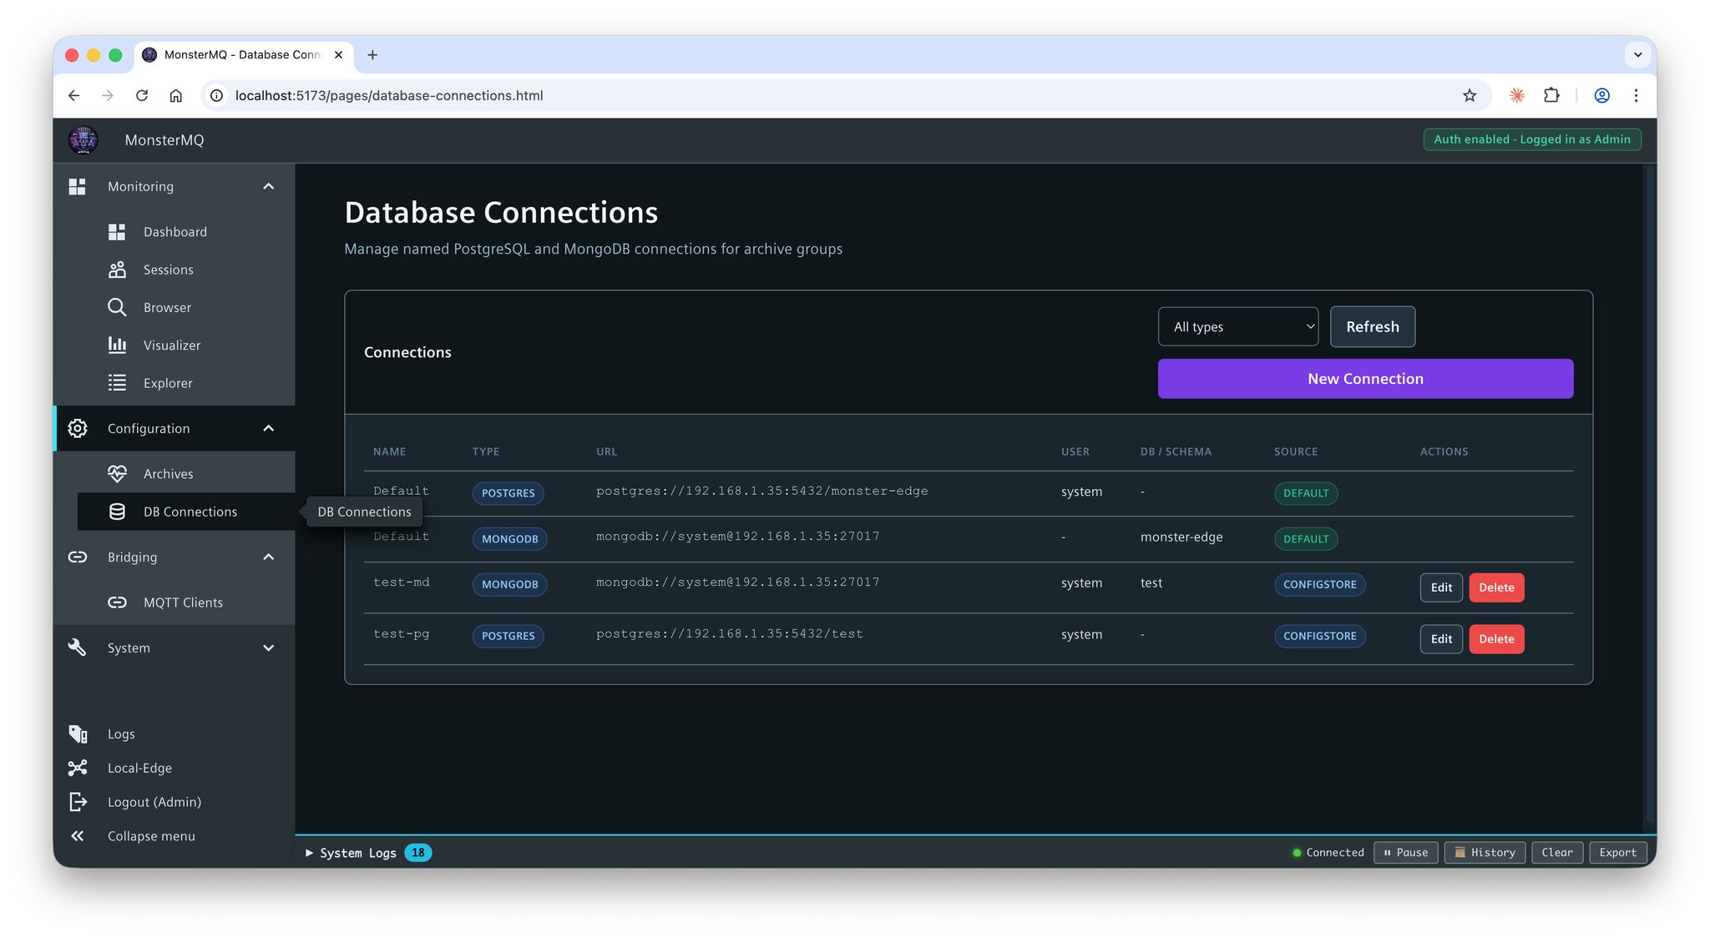Go to the browser home page
The width and height of the screenshot is (1710, 938).
coord(175,95)
